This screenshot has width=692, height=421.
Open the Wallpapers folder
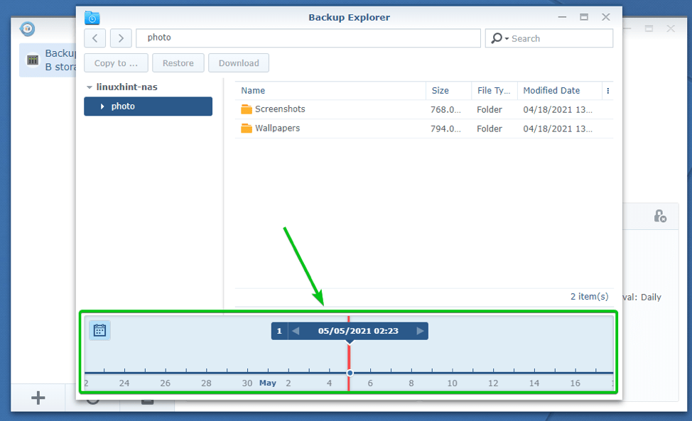(278, 129)
